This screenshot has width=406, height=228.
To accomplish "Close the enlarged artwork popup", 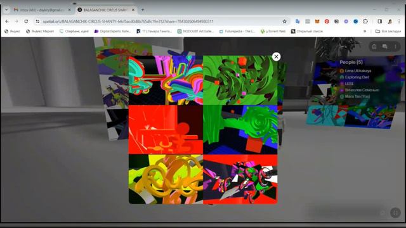I will [x=277, y=56].
